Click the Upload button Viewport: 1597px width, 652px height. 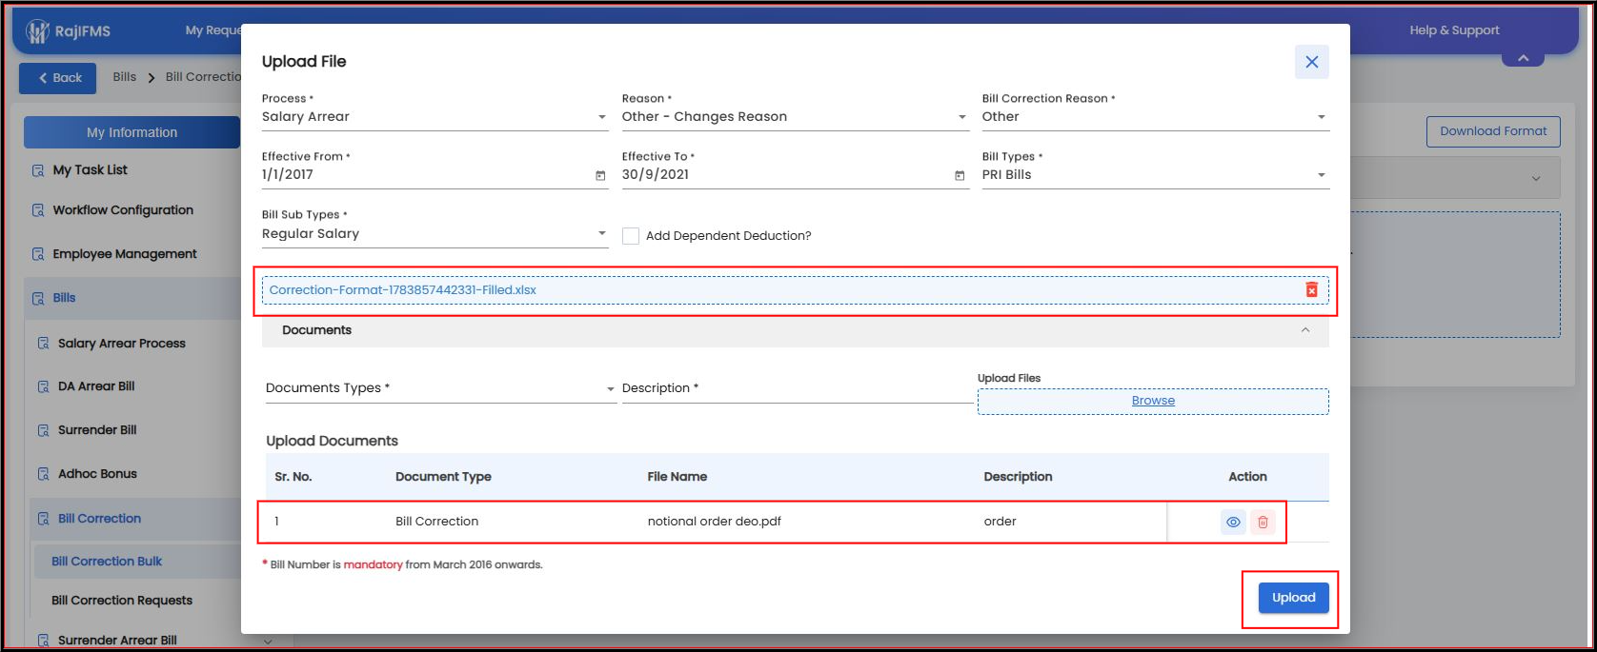1293,598
